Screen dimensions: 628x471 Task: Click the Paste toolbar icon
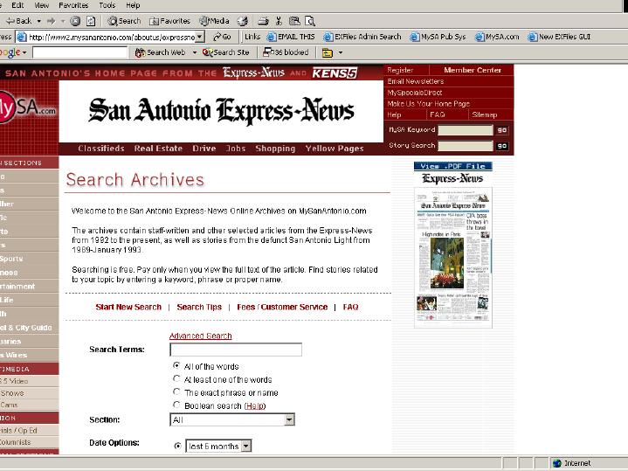[294, 21]
